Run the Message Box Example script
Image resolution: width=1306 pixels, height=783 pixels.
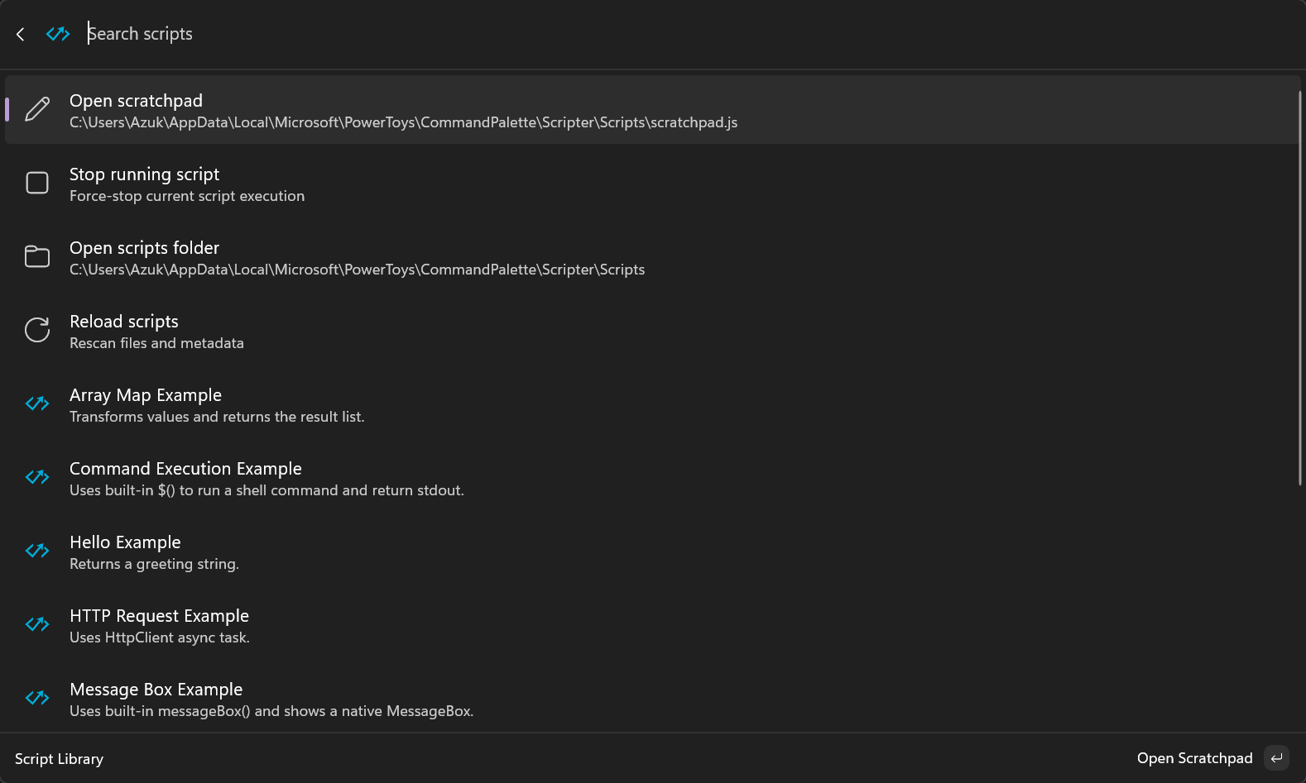652,699
